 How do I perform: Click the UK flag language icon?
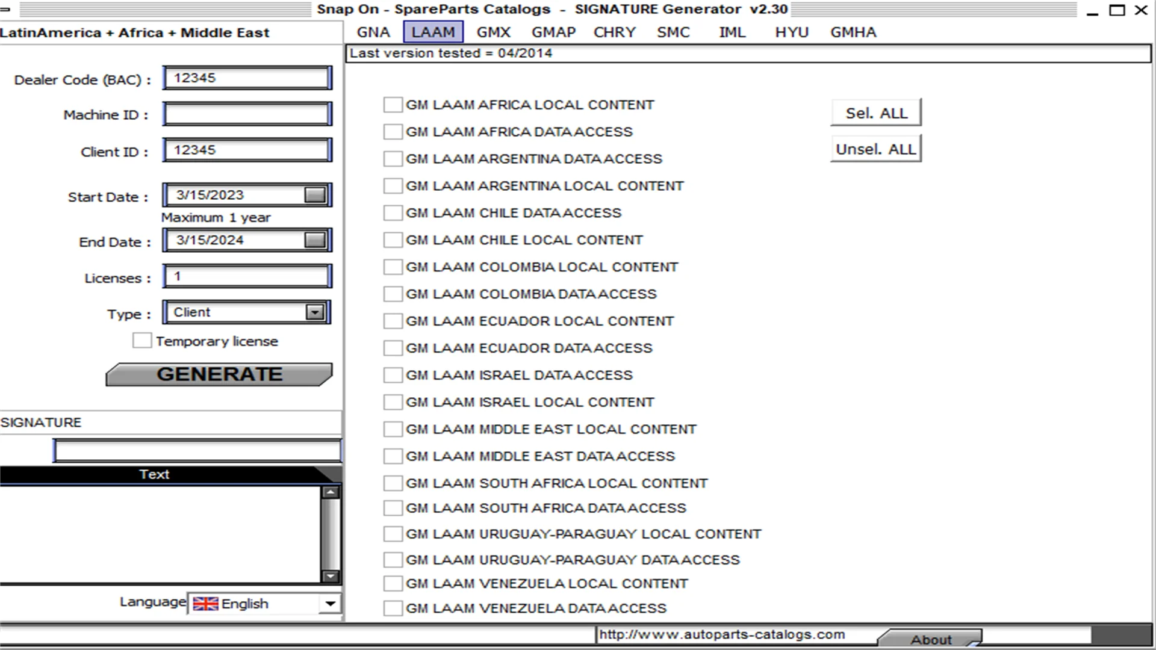point(205,604)
